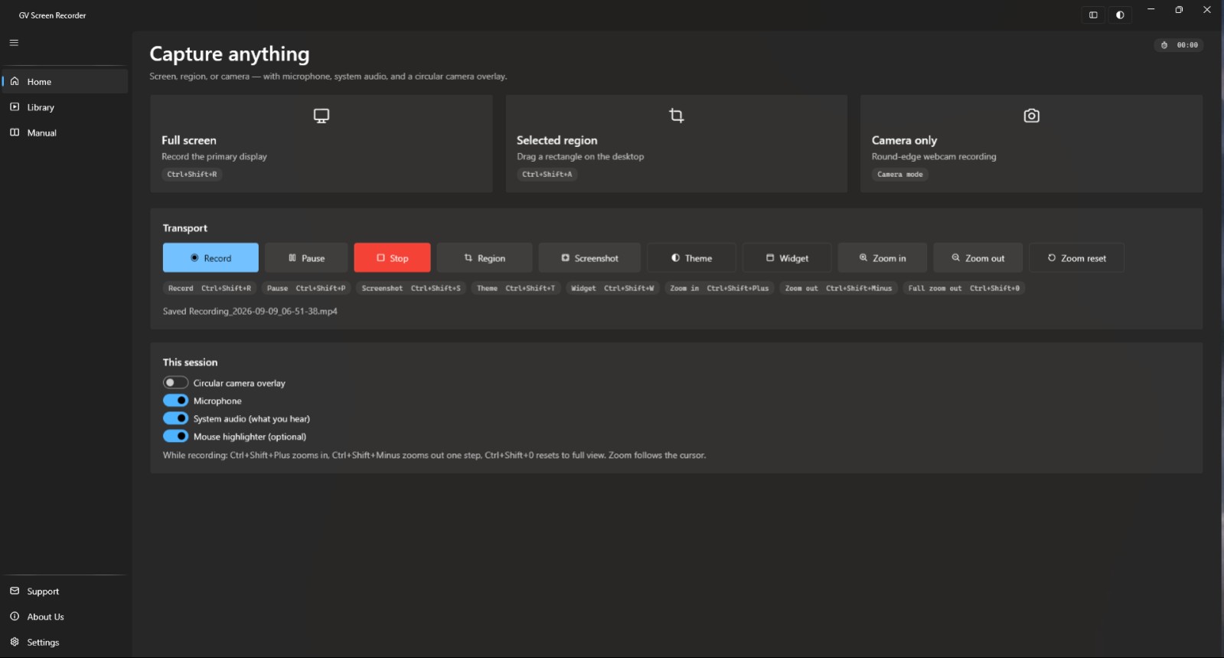Click the Theme transport button
This screenshot has width=1224, height=658.
(x=692, y=258)
